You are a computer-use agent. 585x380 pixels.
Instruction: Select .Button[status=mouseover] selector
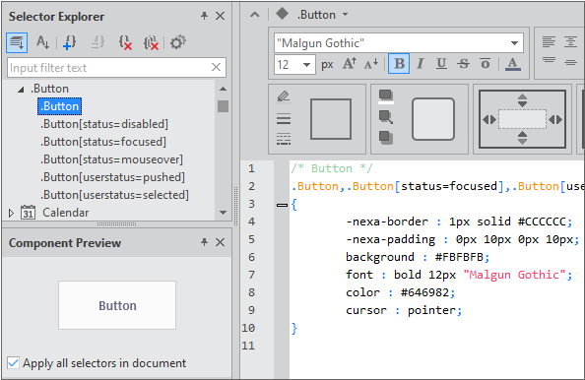[x=111, y=159]
